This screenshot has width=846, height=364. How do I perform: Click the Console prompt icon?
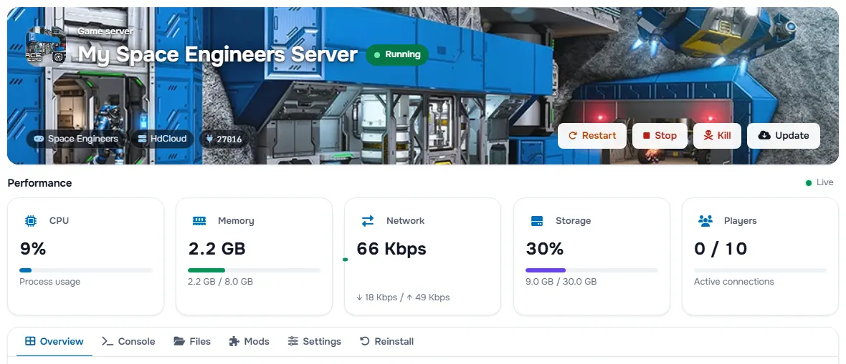[108, 341]
